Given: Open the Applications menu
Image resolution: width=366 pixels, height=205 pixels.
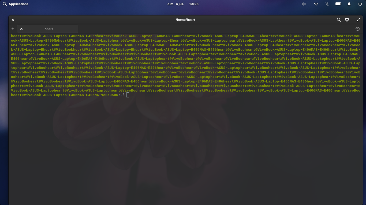Looking at the screenshot, I should (16, 4).
